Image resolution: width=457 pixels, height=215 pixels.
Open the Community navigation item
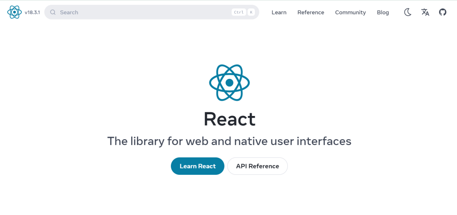coord(350,12)
